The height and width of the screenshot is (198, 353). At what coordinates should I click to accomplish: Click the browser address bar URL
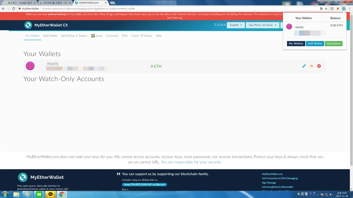coord(89,9)
